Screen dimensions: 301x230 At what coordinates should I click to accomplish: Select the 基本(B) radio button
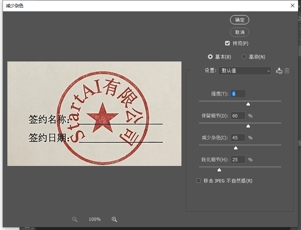(x=210, y=57)
